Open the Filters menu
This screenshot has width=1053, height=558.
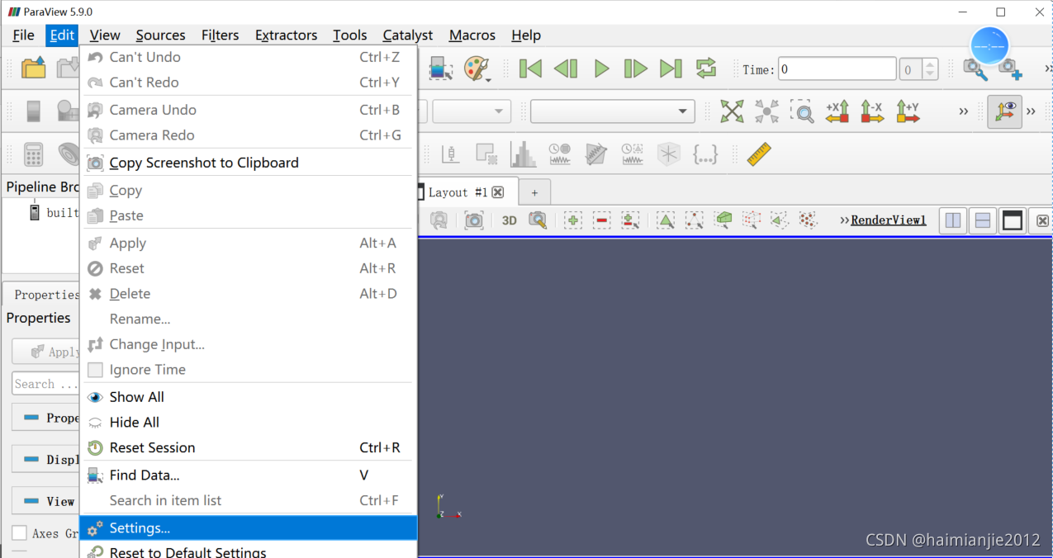click(220, 35)
